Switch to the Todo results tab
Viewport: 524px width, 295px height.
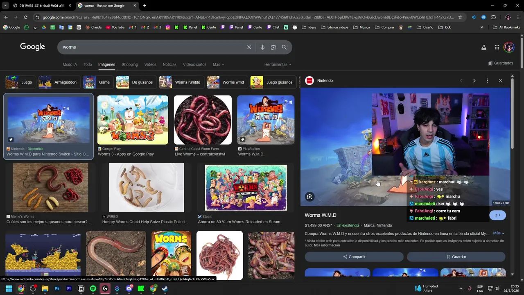pos(88,64)
